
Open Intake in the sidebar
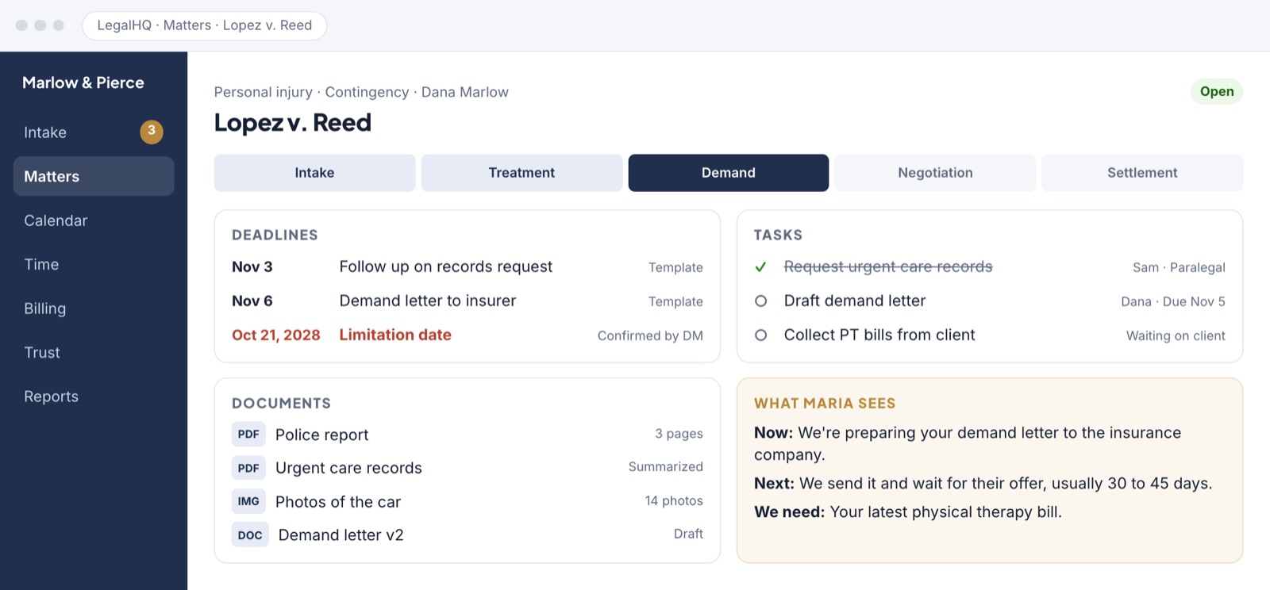point(94,132)
